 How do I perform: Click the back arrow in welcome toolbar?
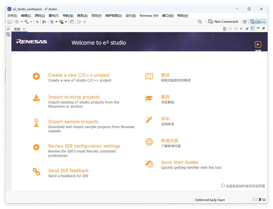click(x=230, y=29)
